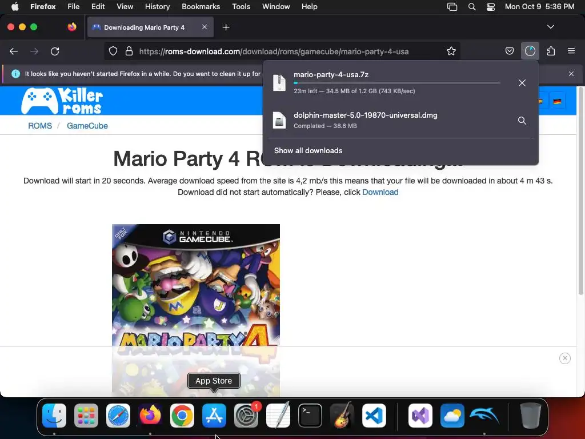Dismiss the Firefox refresh notification bar
585x439 pixels.
click(571, 74)
